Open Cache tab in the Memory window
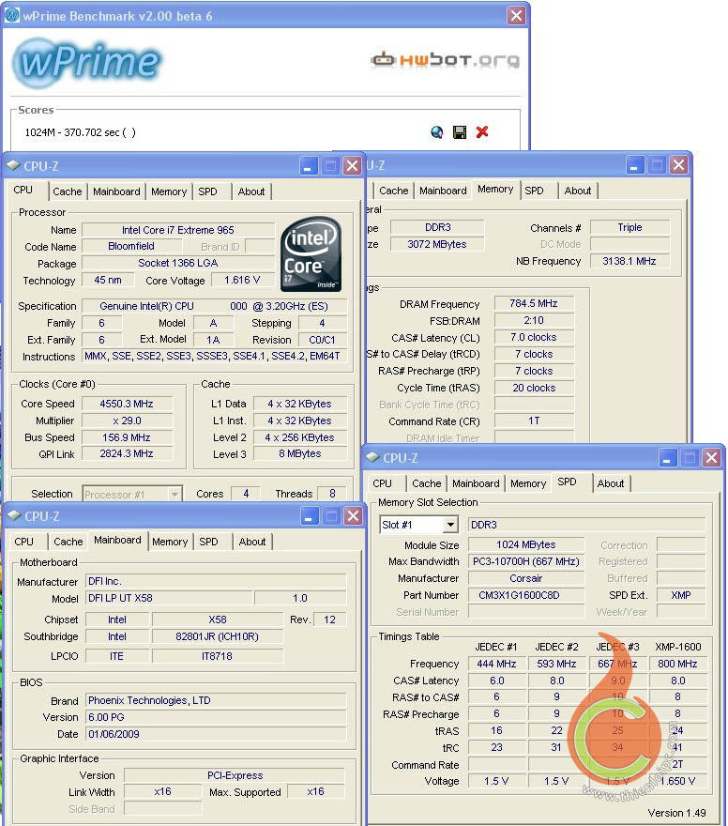 coord(394,191)
